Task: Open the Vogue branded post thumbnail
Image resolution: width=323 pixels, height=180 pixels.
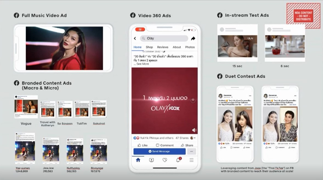Action: tap(26, 107)
